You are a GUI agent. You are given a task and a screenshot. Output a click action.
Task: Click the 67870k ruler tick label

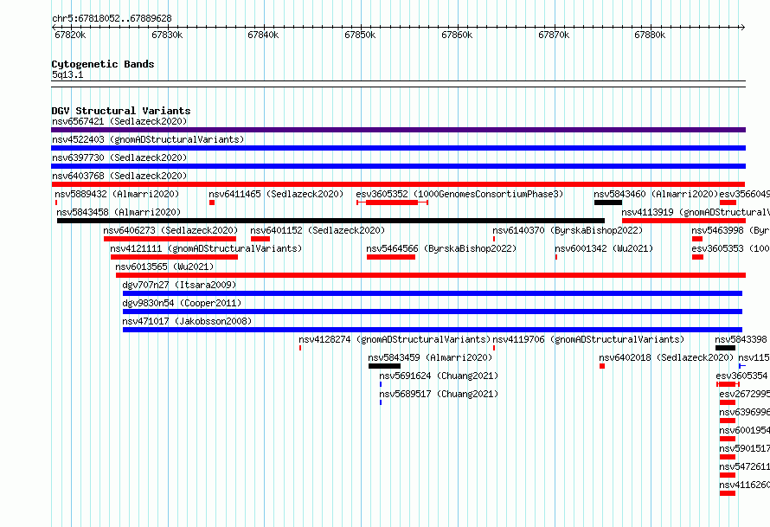pos(554,35)
